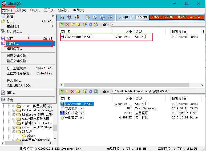This screenshot has width=206, height=151.
Task: Choose 创建文件校验... from the File menu
Action: point(28,56)
